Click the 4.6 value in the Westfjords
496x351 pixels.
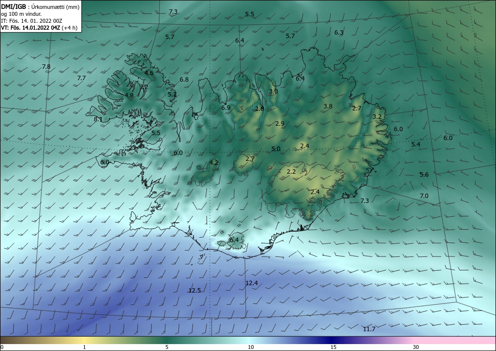click(149, 73)
